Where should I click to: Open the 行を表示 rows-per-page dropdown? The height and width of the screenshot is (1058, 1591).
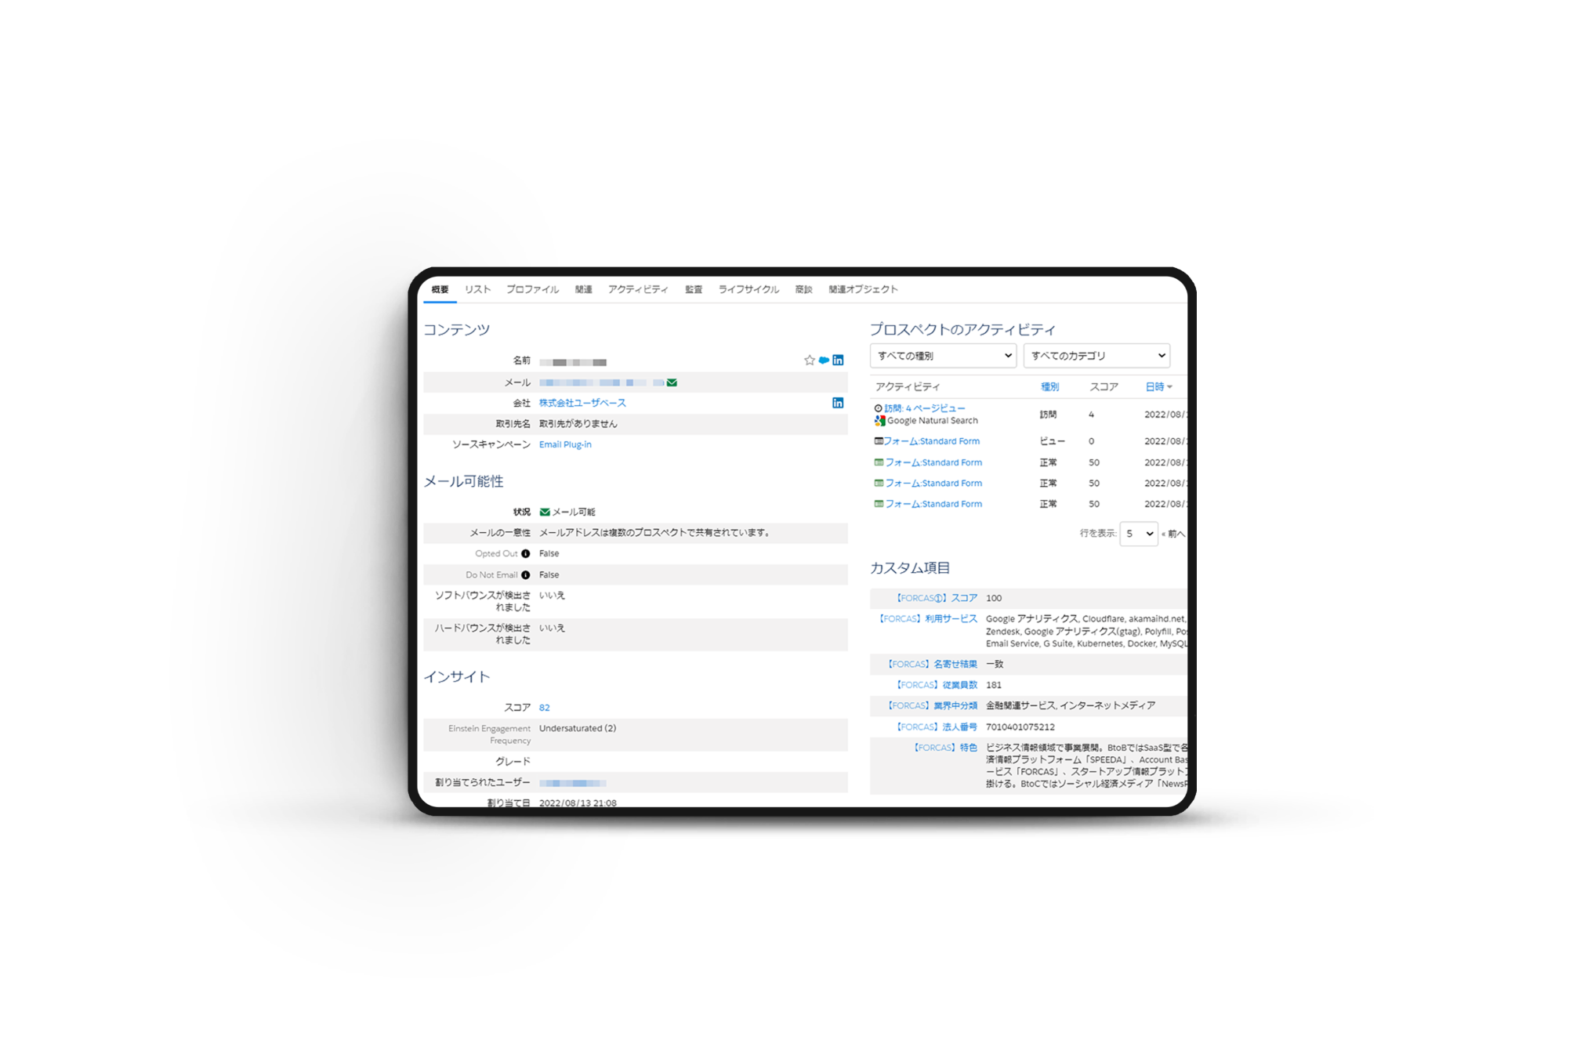1139,534
